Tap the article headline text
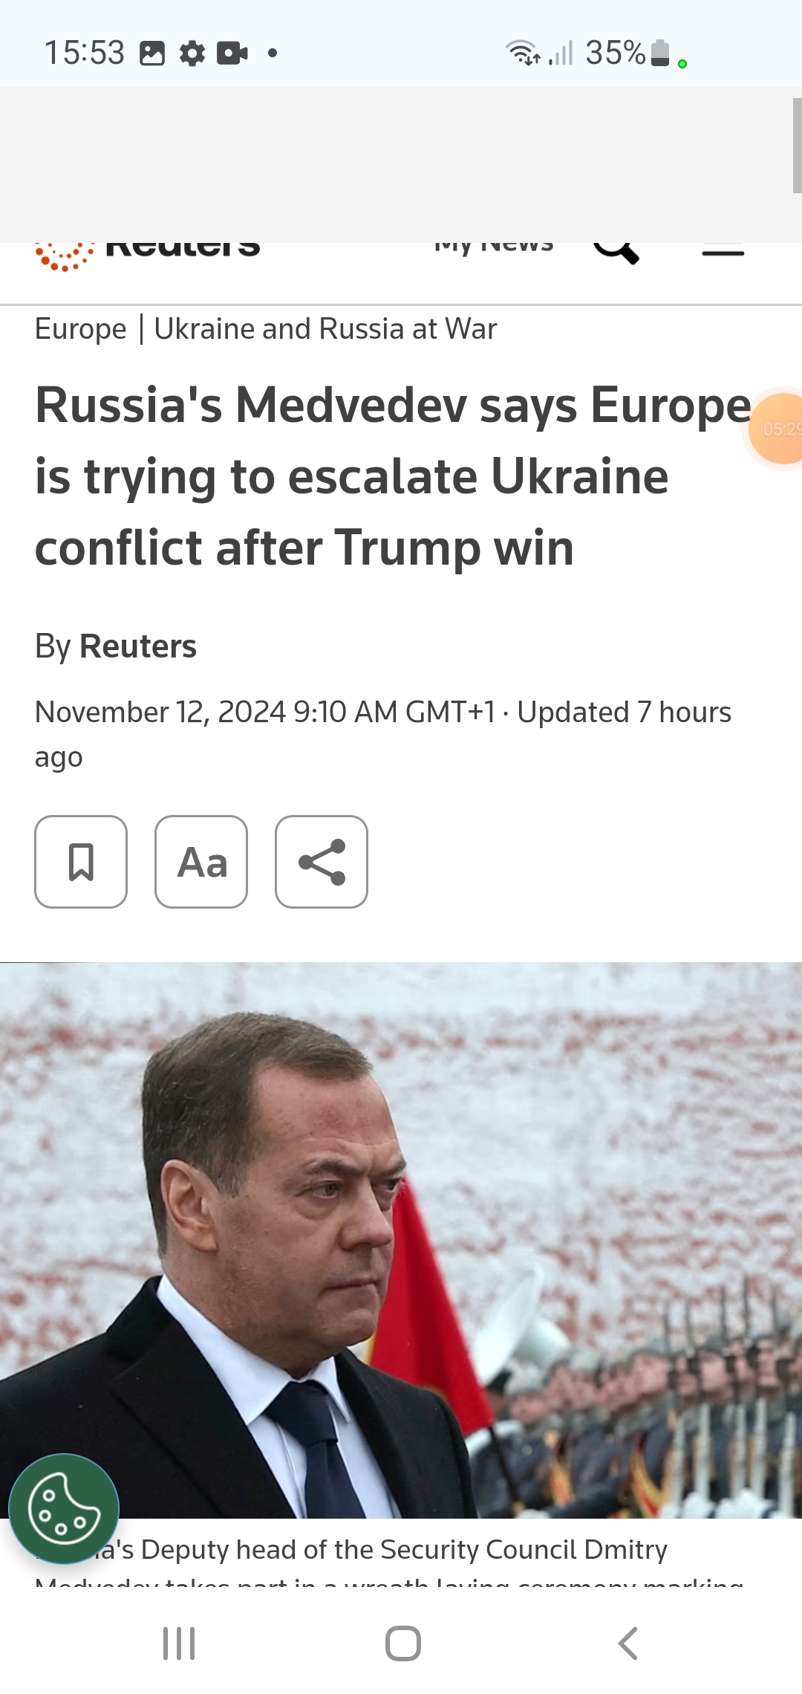The width and height of the screenshot is (802, 1694). [x=393, y=476]
